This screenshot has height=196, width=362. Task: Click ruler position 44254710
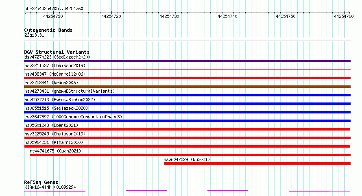point(53,16)
